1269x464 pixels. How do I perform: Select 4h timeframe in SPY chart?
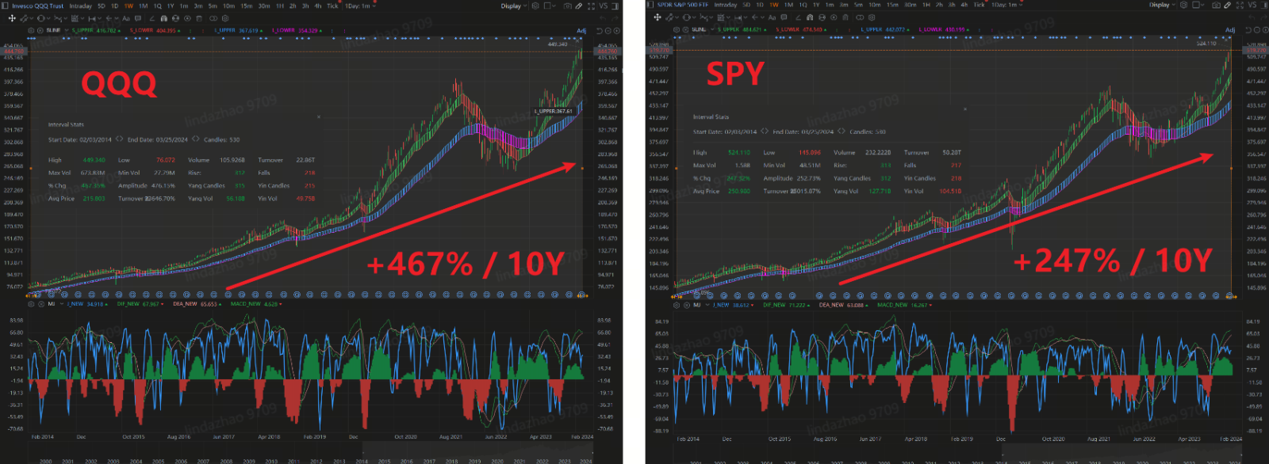(964, 5)
